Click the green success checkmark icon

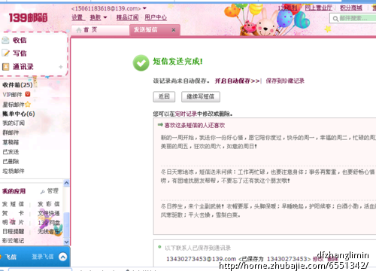[141, 62]
